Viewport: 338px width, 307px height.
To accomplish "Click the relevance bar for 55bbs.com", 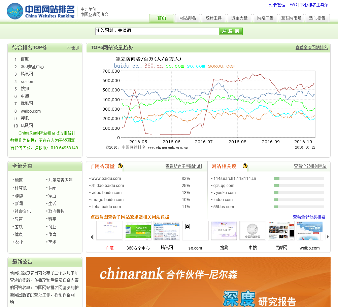I will coord(299,207).
